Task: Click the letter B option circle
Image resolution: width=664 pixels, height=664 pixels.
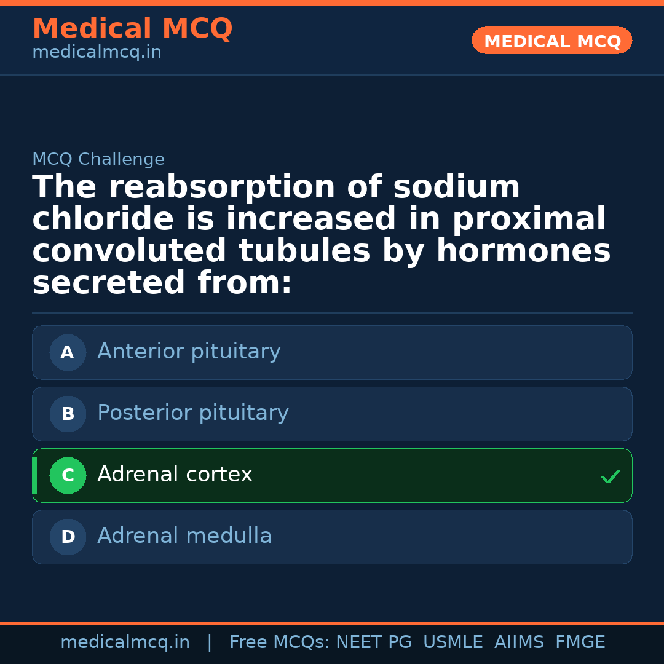Action: [x=68, y=414]
